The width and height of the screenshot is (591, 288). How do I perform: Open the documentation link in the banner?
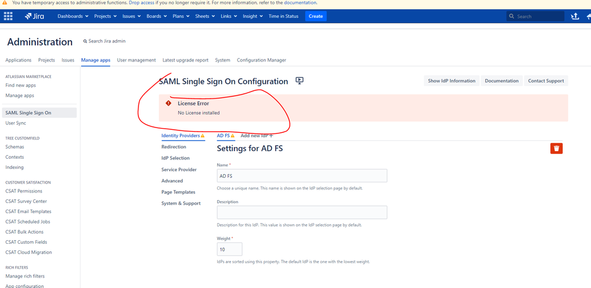point(300,2)
